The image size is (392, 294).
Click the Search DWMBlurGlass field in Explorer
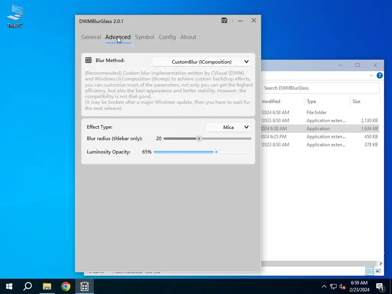pos(320,88)
